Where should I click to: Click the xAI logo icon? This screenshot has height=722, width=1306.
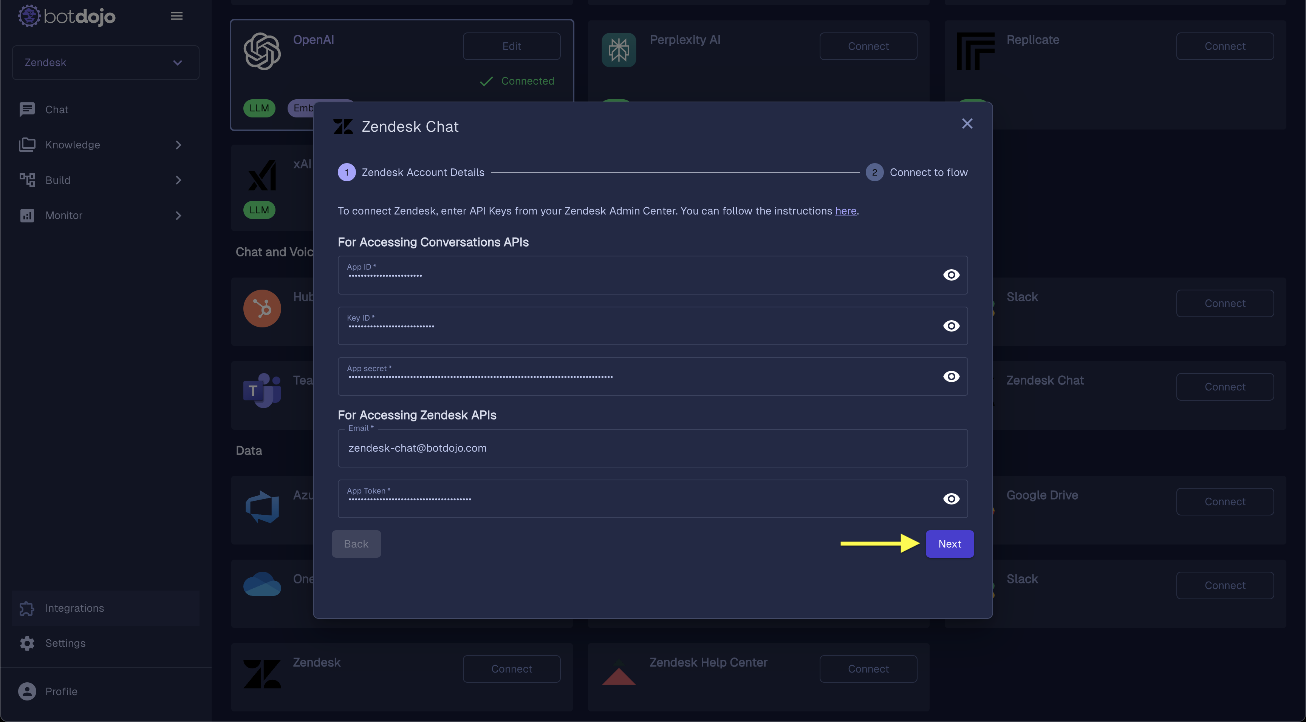coord(262,176)
